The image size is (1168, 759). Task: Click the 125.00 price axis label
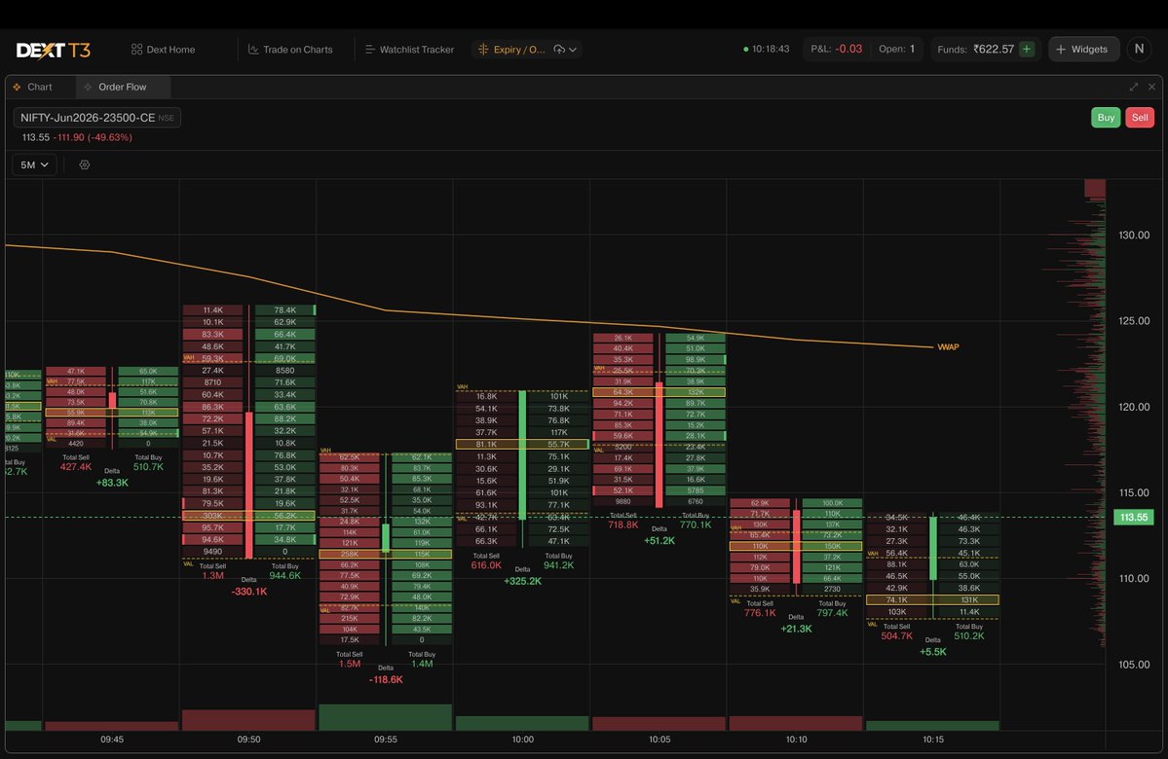(1134, 321)
